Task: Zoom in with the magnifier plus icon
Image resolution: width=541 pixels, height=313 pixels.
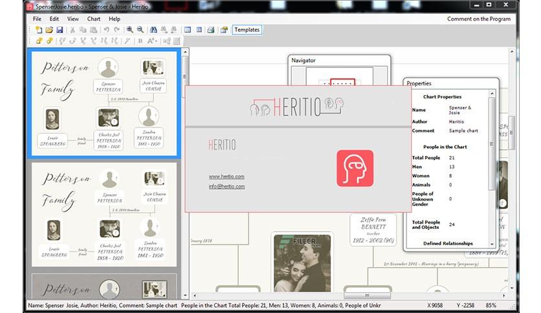Action: point(129,30)
